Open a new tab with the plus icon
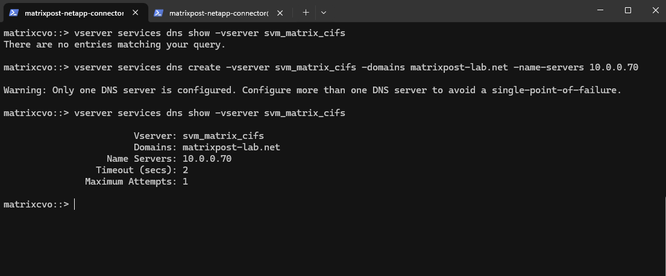This screenshot has height=276, width=666. click(x=306, y=12)
